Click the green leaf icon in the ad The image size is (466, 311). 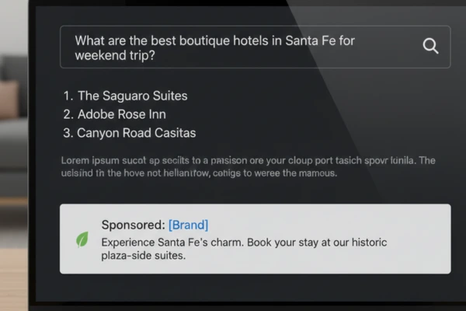point(81,239)
